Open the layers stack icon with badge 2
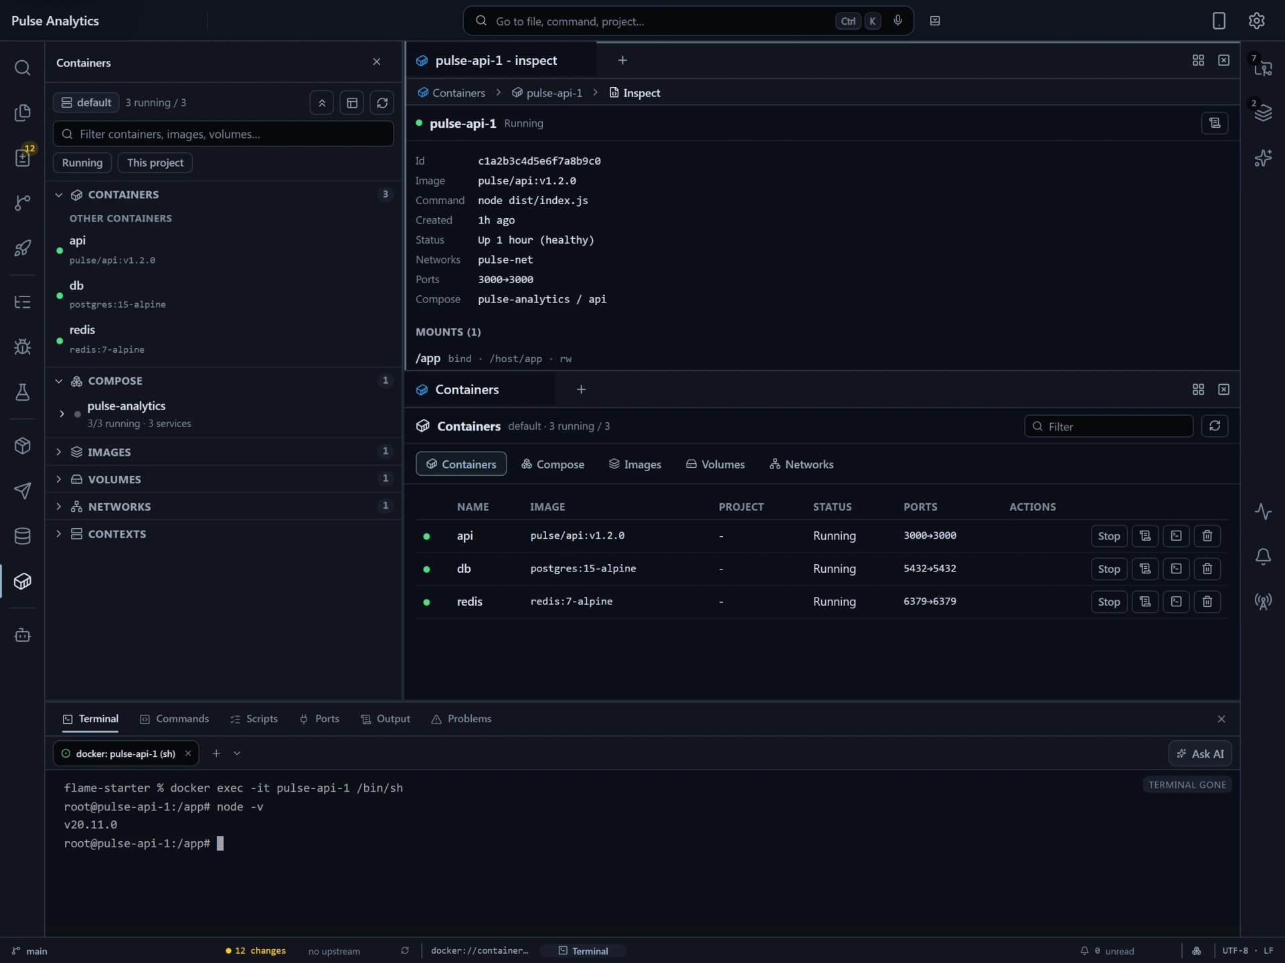This screenshot has width=1285, height=963. 1263,112
